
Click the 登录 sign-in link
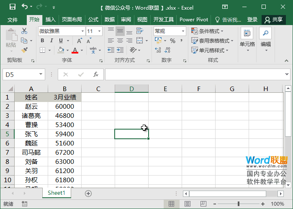(252, 20)
